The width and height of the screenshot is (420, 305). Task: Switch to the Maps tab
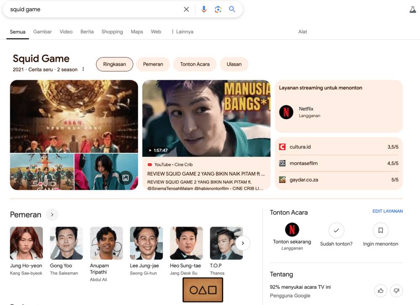click(x=136, y=32)
